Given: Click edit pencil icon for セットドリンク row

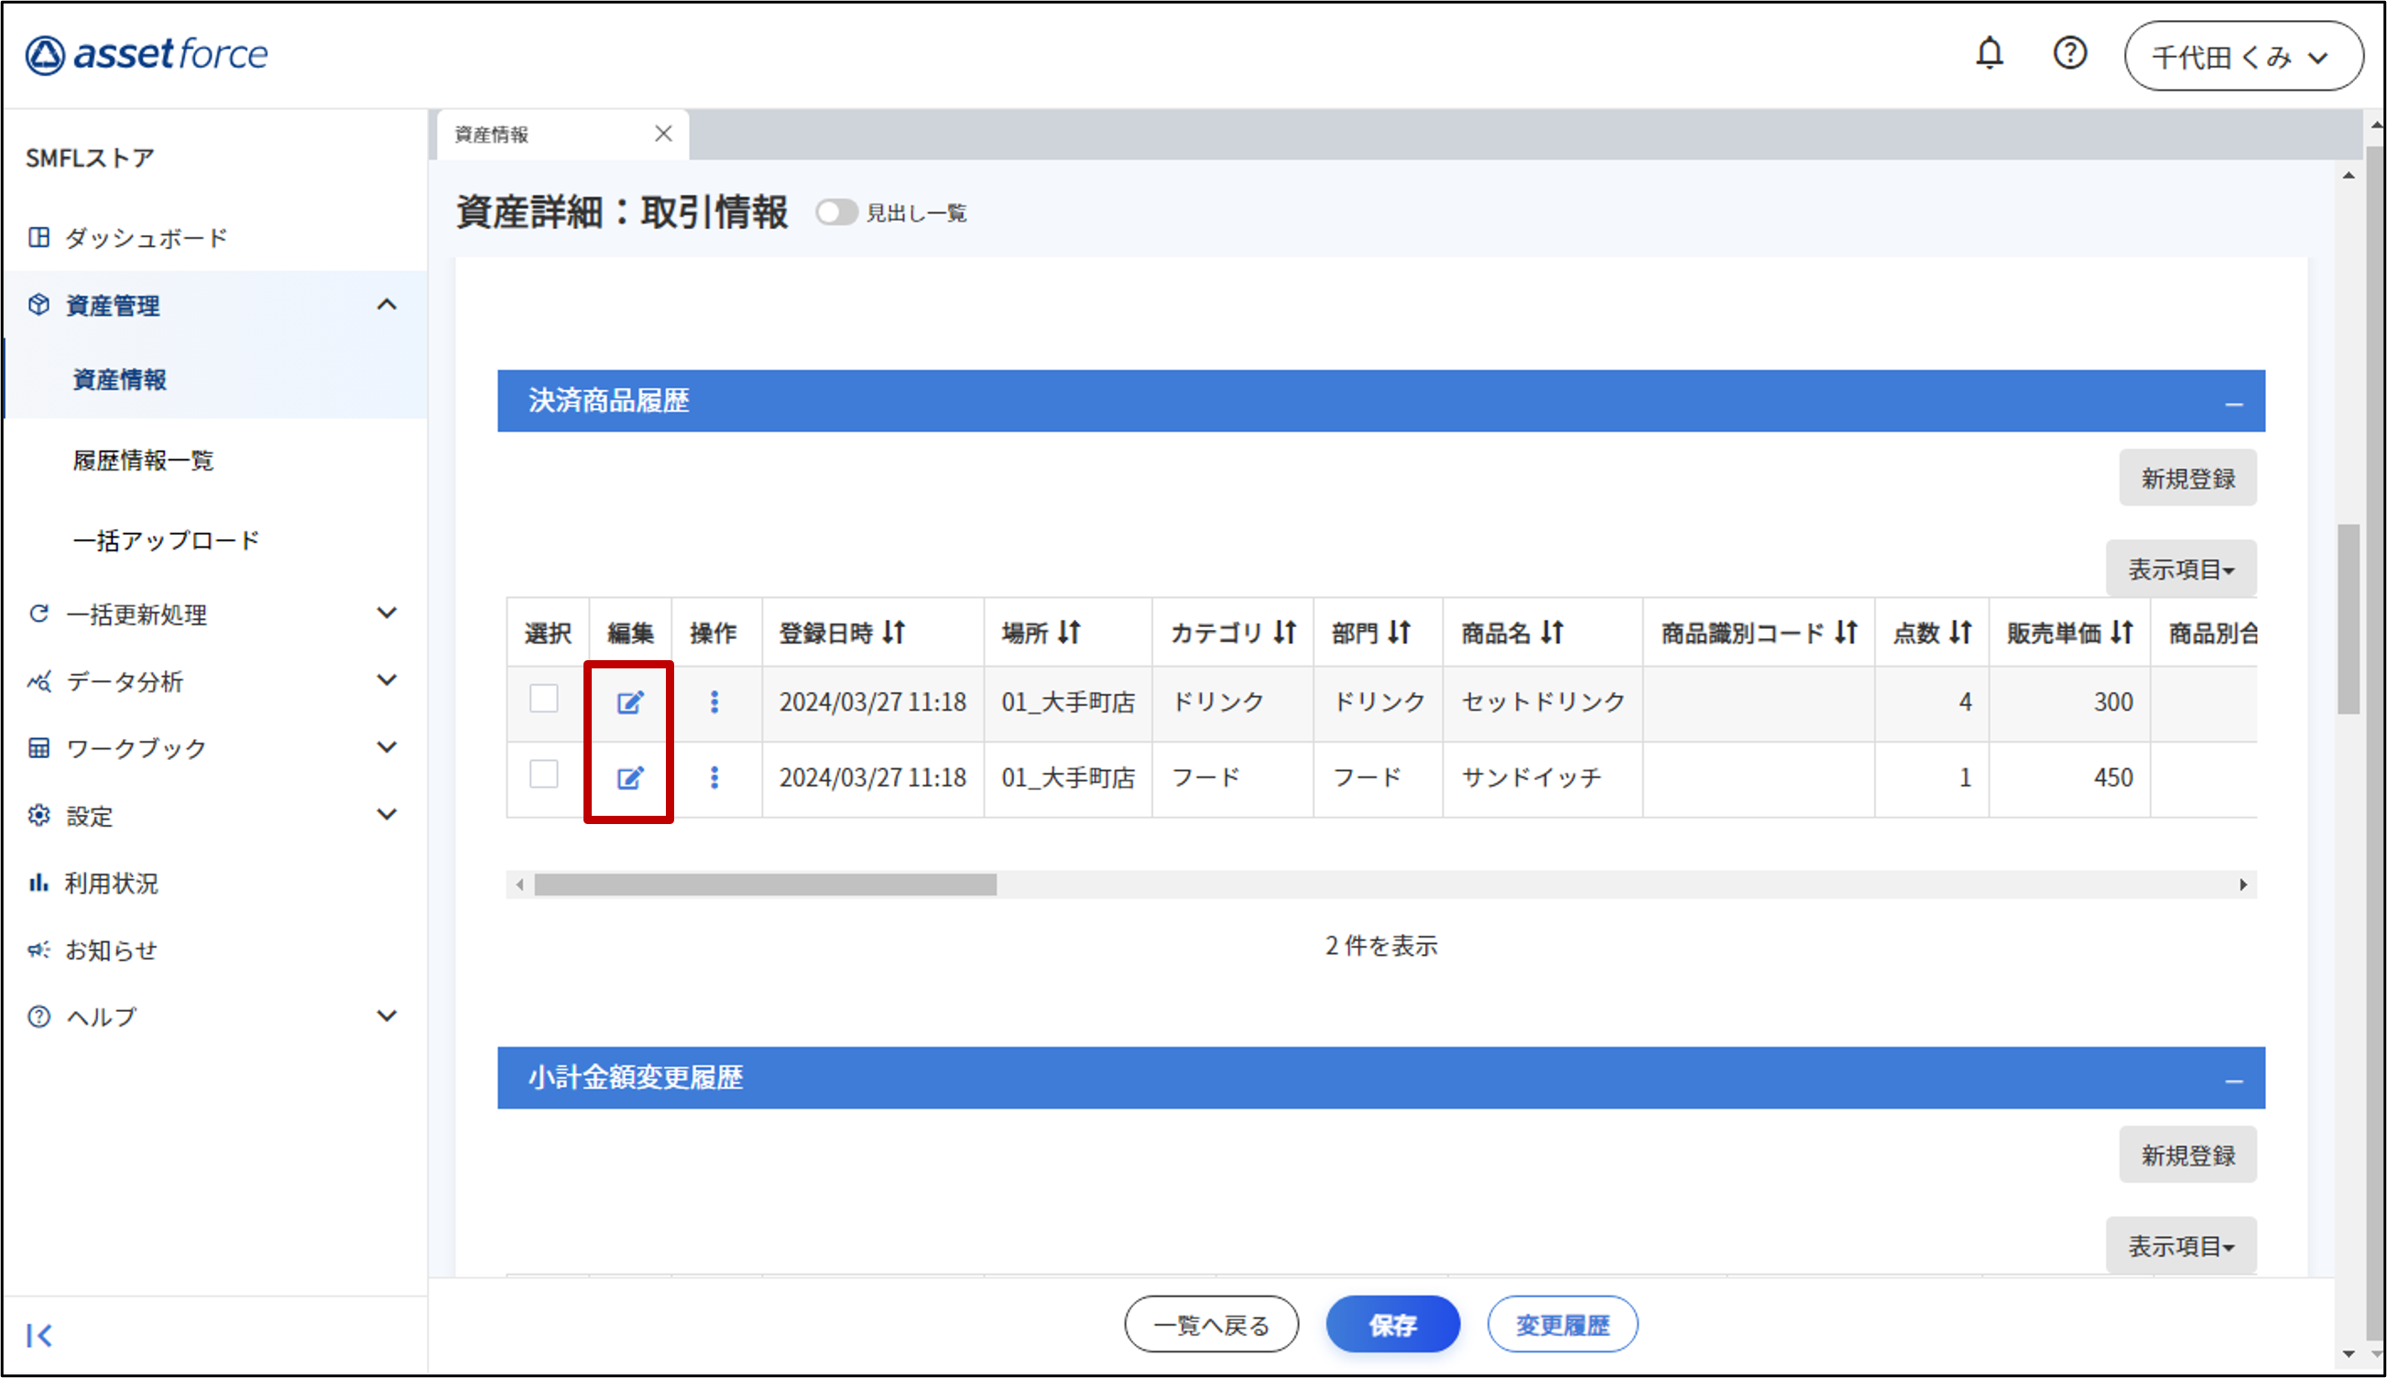Looking at the screenshot, I should [630, 702].
